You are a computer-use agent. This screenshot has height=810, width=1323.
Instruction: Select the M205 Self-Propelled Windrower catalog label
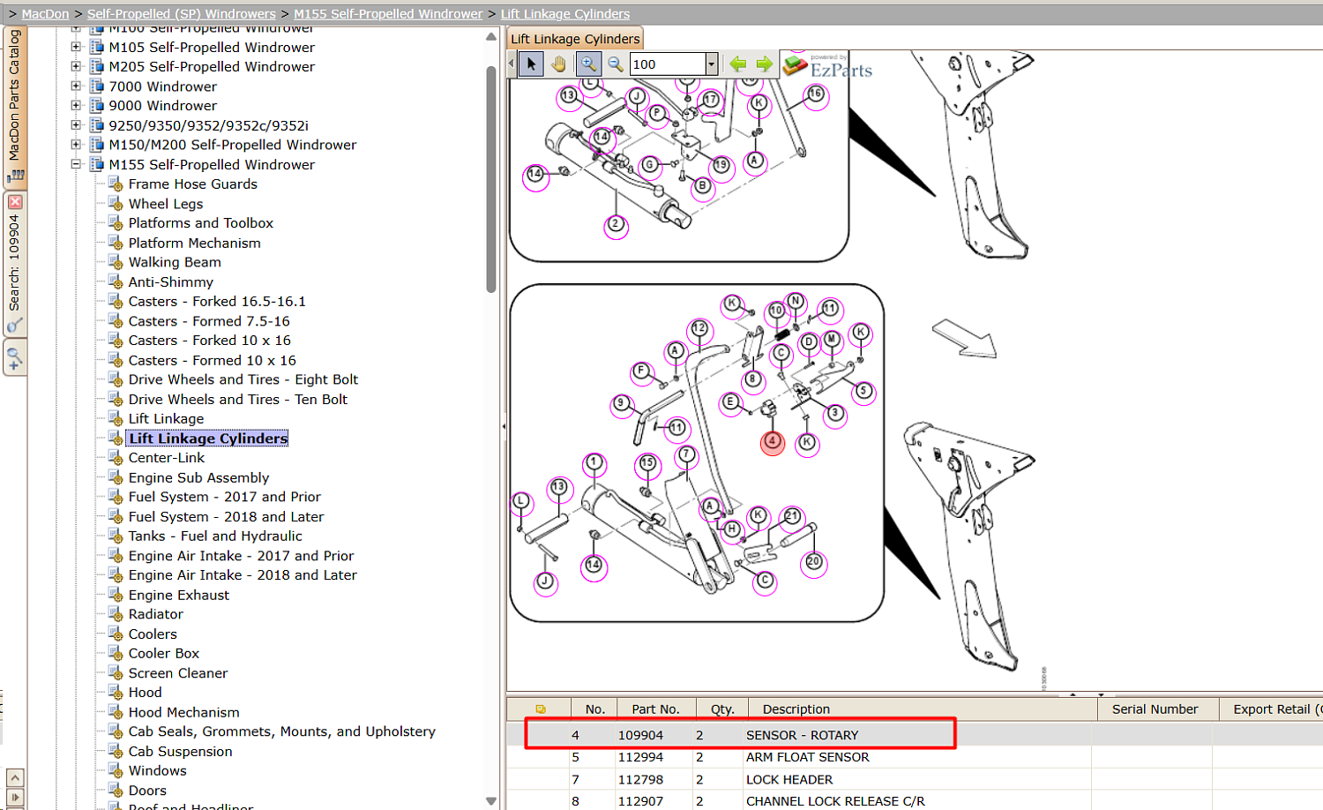212,67
